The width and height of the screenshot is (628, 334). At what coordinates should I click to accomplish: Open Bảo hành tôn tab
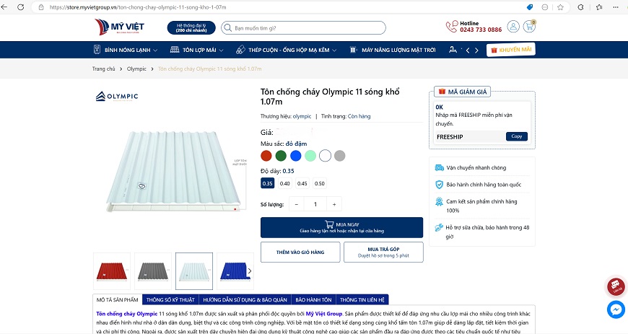pyautogui.click(x=313, y=299)
